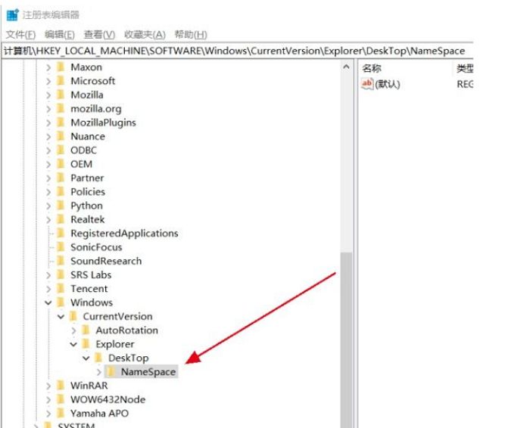The width and height of the screenshot is (530, 428).
Task: Expand the Microsoft key
Action: tap(48, 82)
